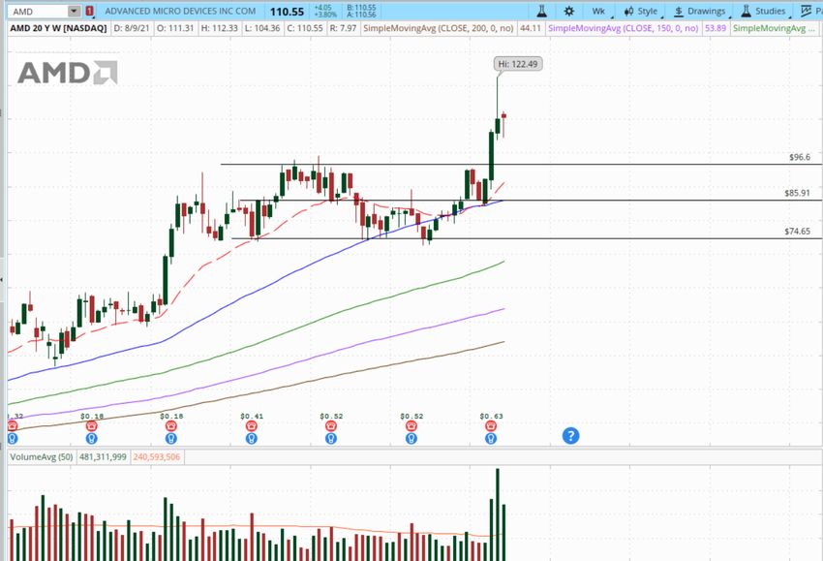Click the A: 110.56 ask quote
This screenshot has width=823, height=561.
coord(361,15)
